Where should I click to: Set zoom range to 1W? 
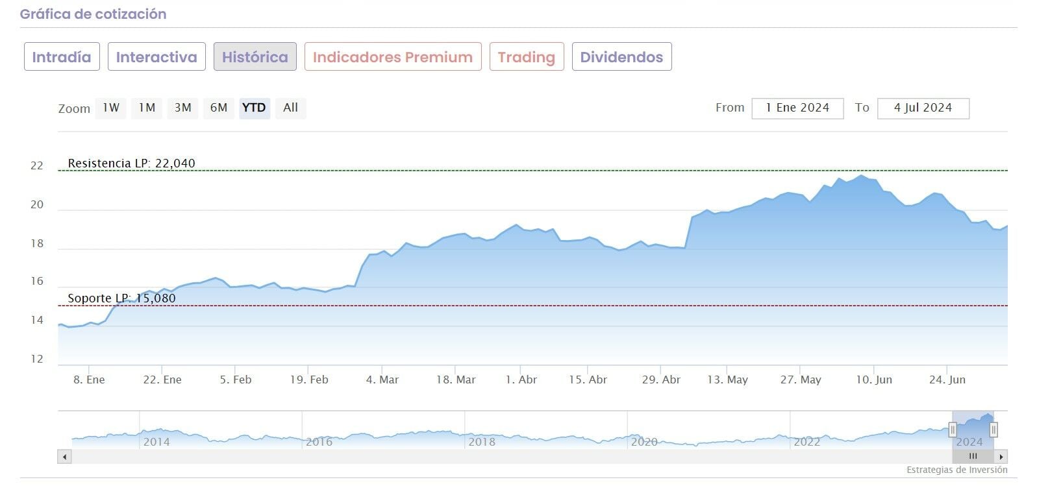point(111,108)
